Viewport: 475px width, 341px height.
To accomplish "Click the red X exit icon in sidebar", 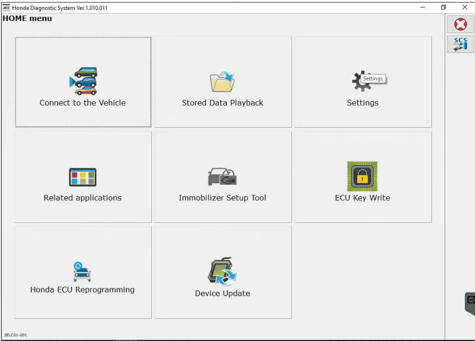I will pyautogui.click(x=460, y=24).
